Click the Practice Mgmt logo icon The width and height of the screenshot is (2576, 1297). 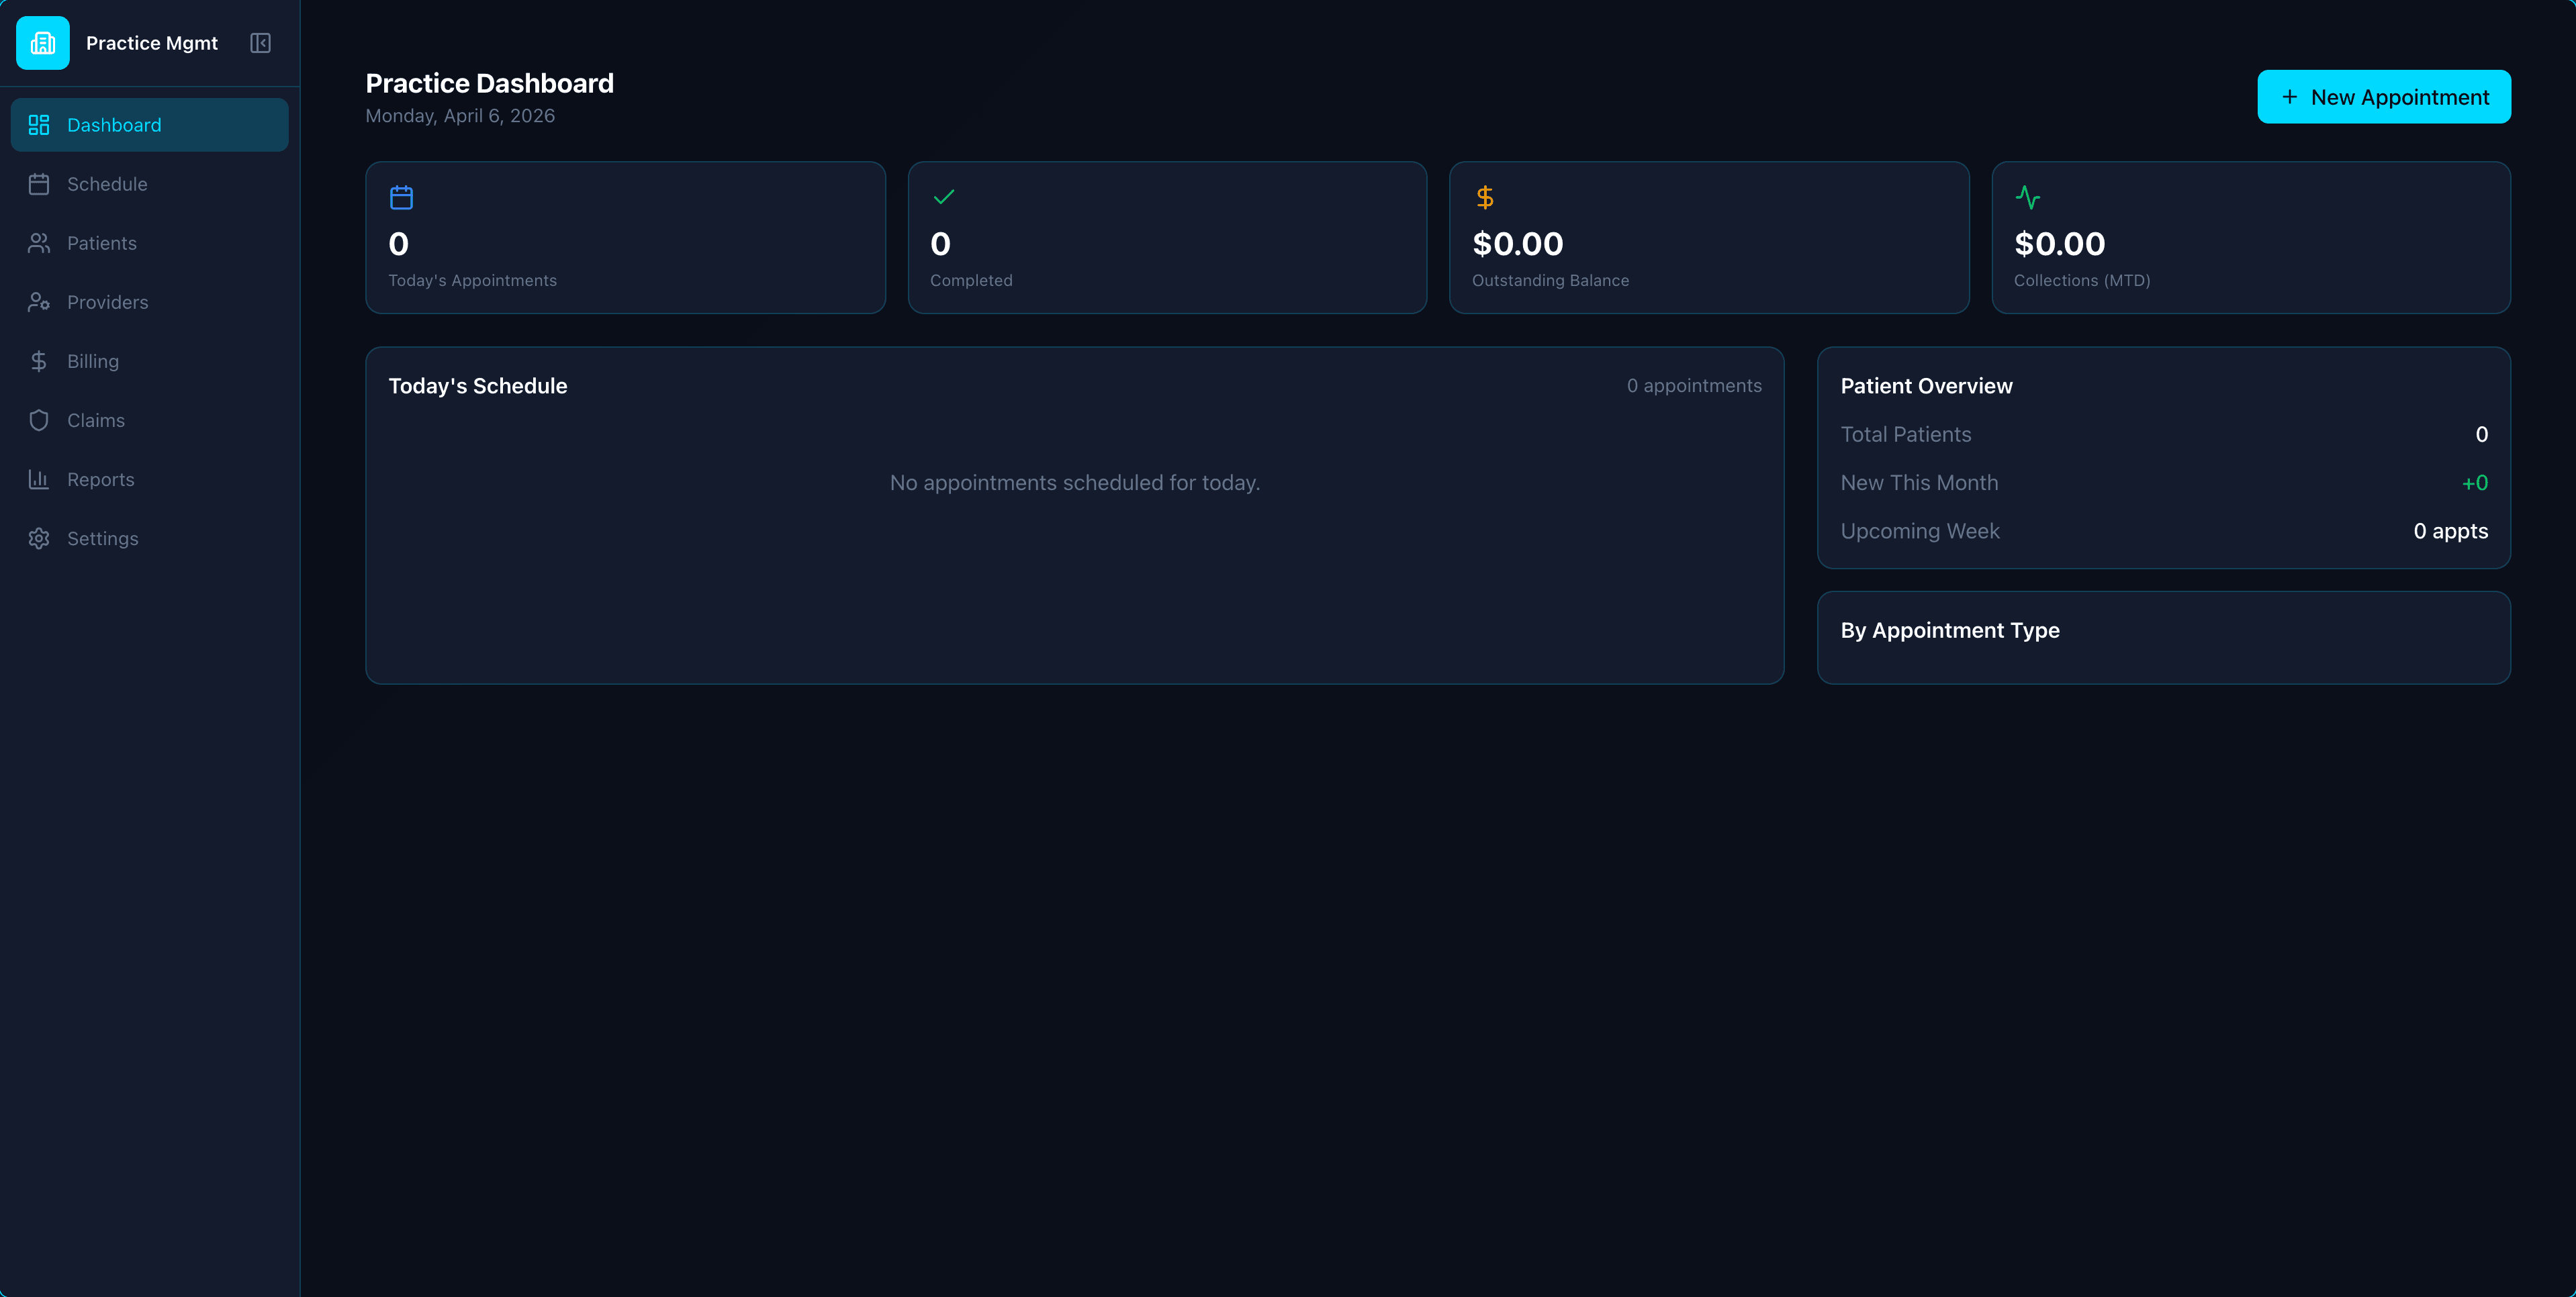point(42,43)
